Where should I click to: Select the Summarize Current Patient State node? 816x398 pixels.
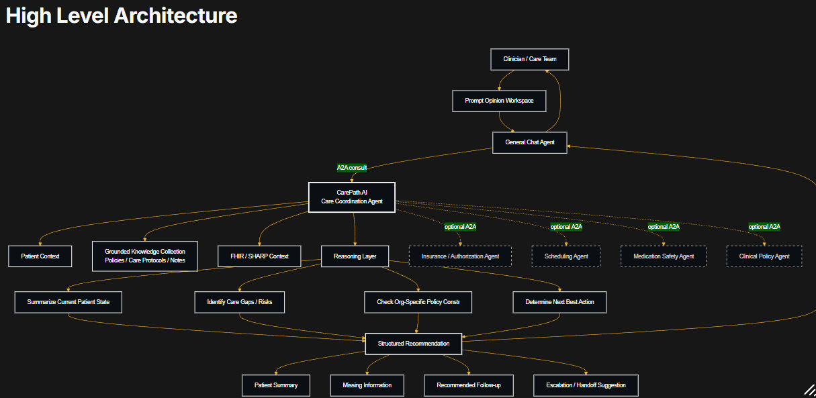(x=68, y=302)
